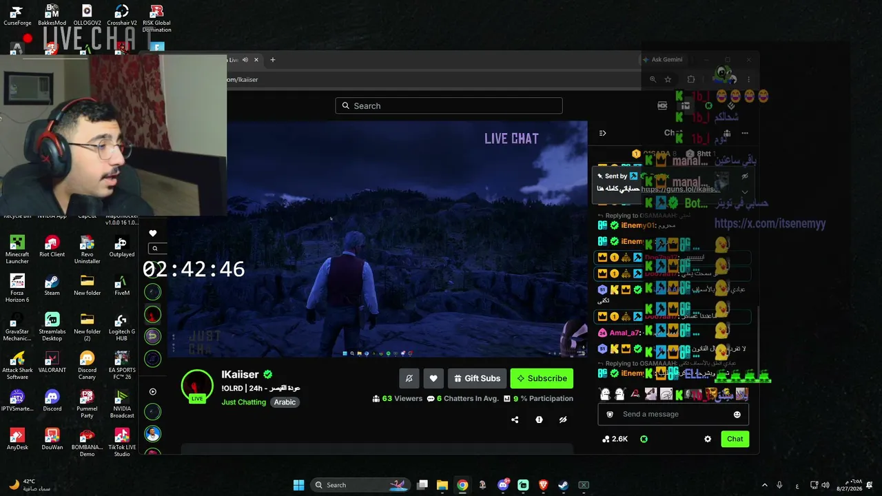
Task: Launch Minecraft Launcher from the desktop
Action: click(17, 249)
